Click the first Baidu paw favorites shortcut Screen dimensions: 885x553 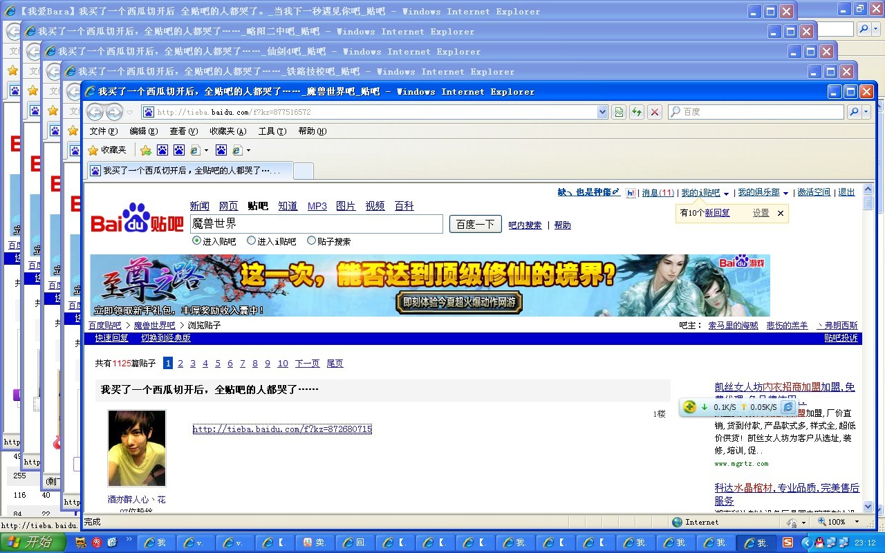point(162,150)
